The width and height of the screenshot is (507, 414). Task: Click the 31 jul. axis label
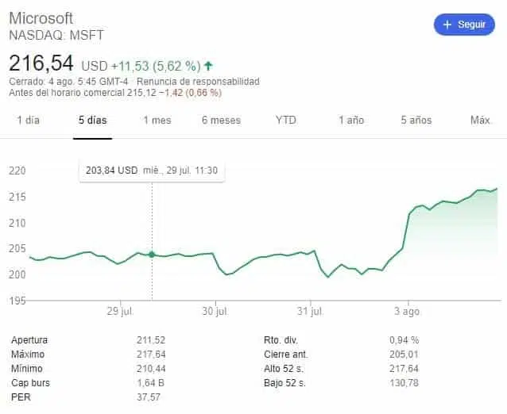click(x=310, y=312)
